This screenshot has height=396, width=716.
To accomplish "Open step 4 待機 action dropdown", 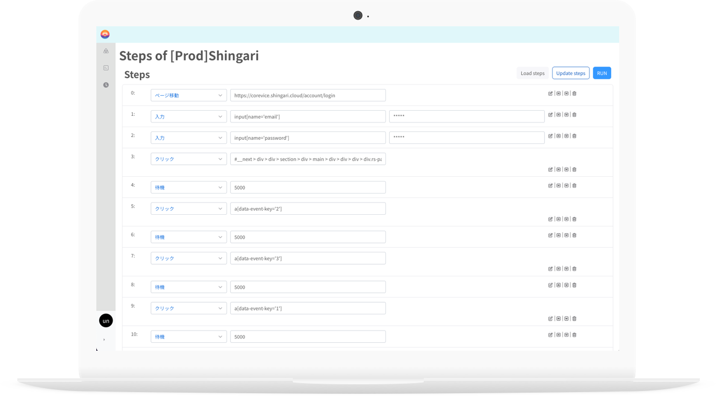I will click(x=189, y=187).
